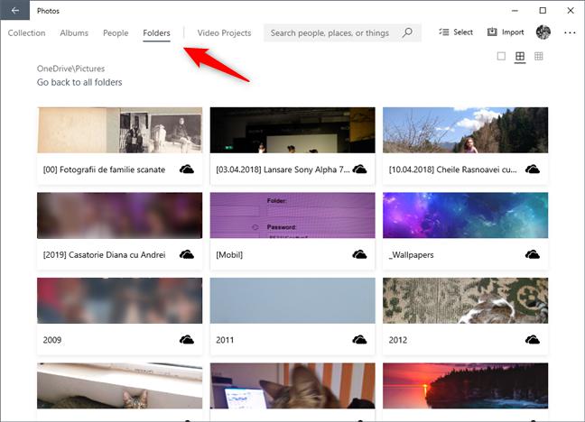Open the 2012 folder cat thumbnail
This screenshot has height=422, width=585.
coord(465,300)
